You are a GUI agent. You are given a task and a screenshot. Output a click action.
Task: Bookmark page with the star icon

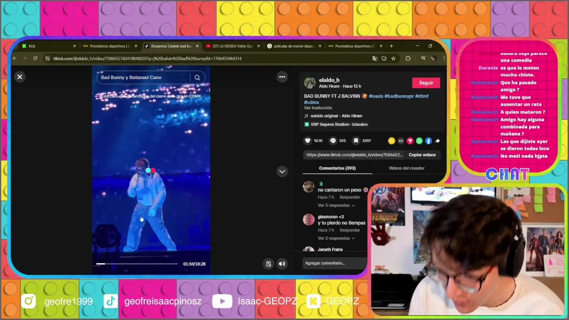point(393,58)
